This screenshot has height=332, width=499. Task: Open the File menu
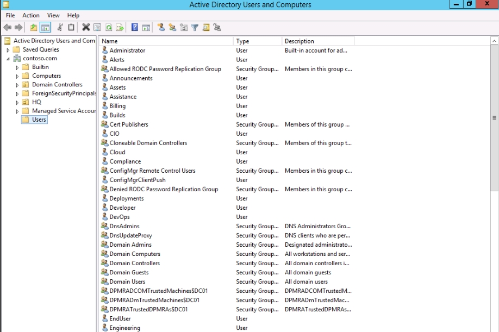click(10, 15)
